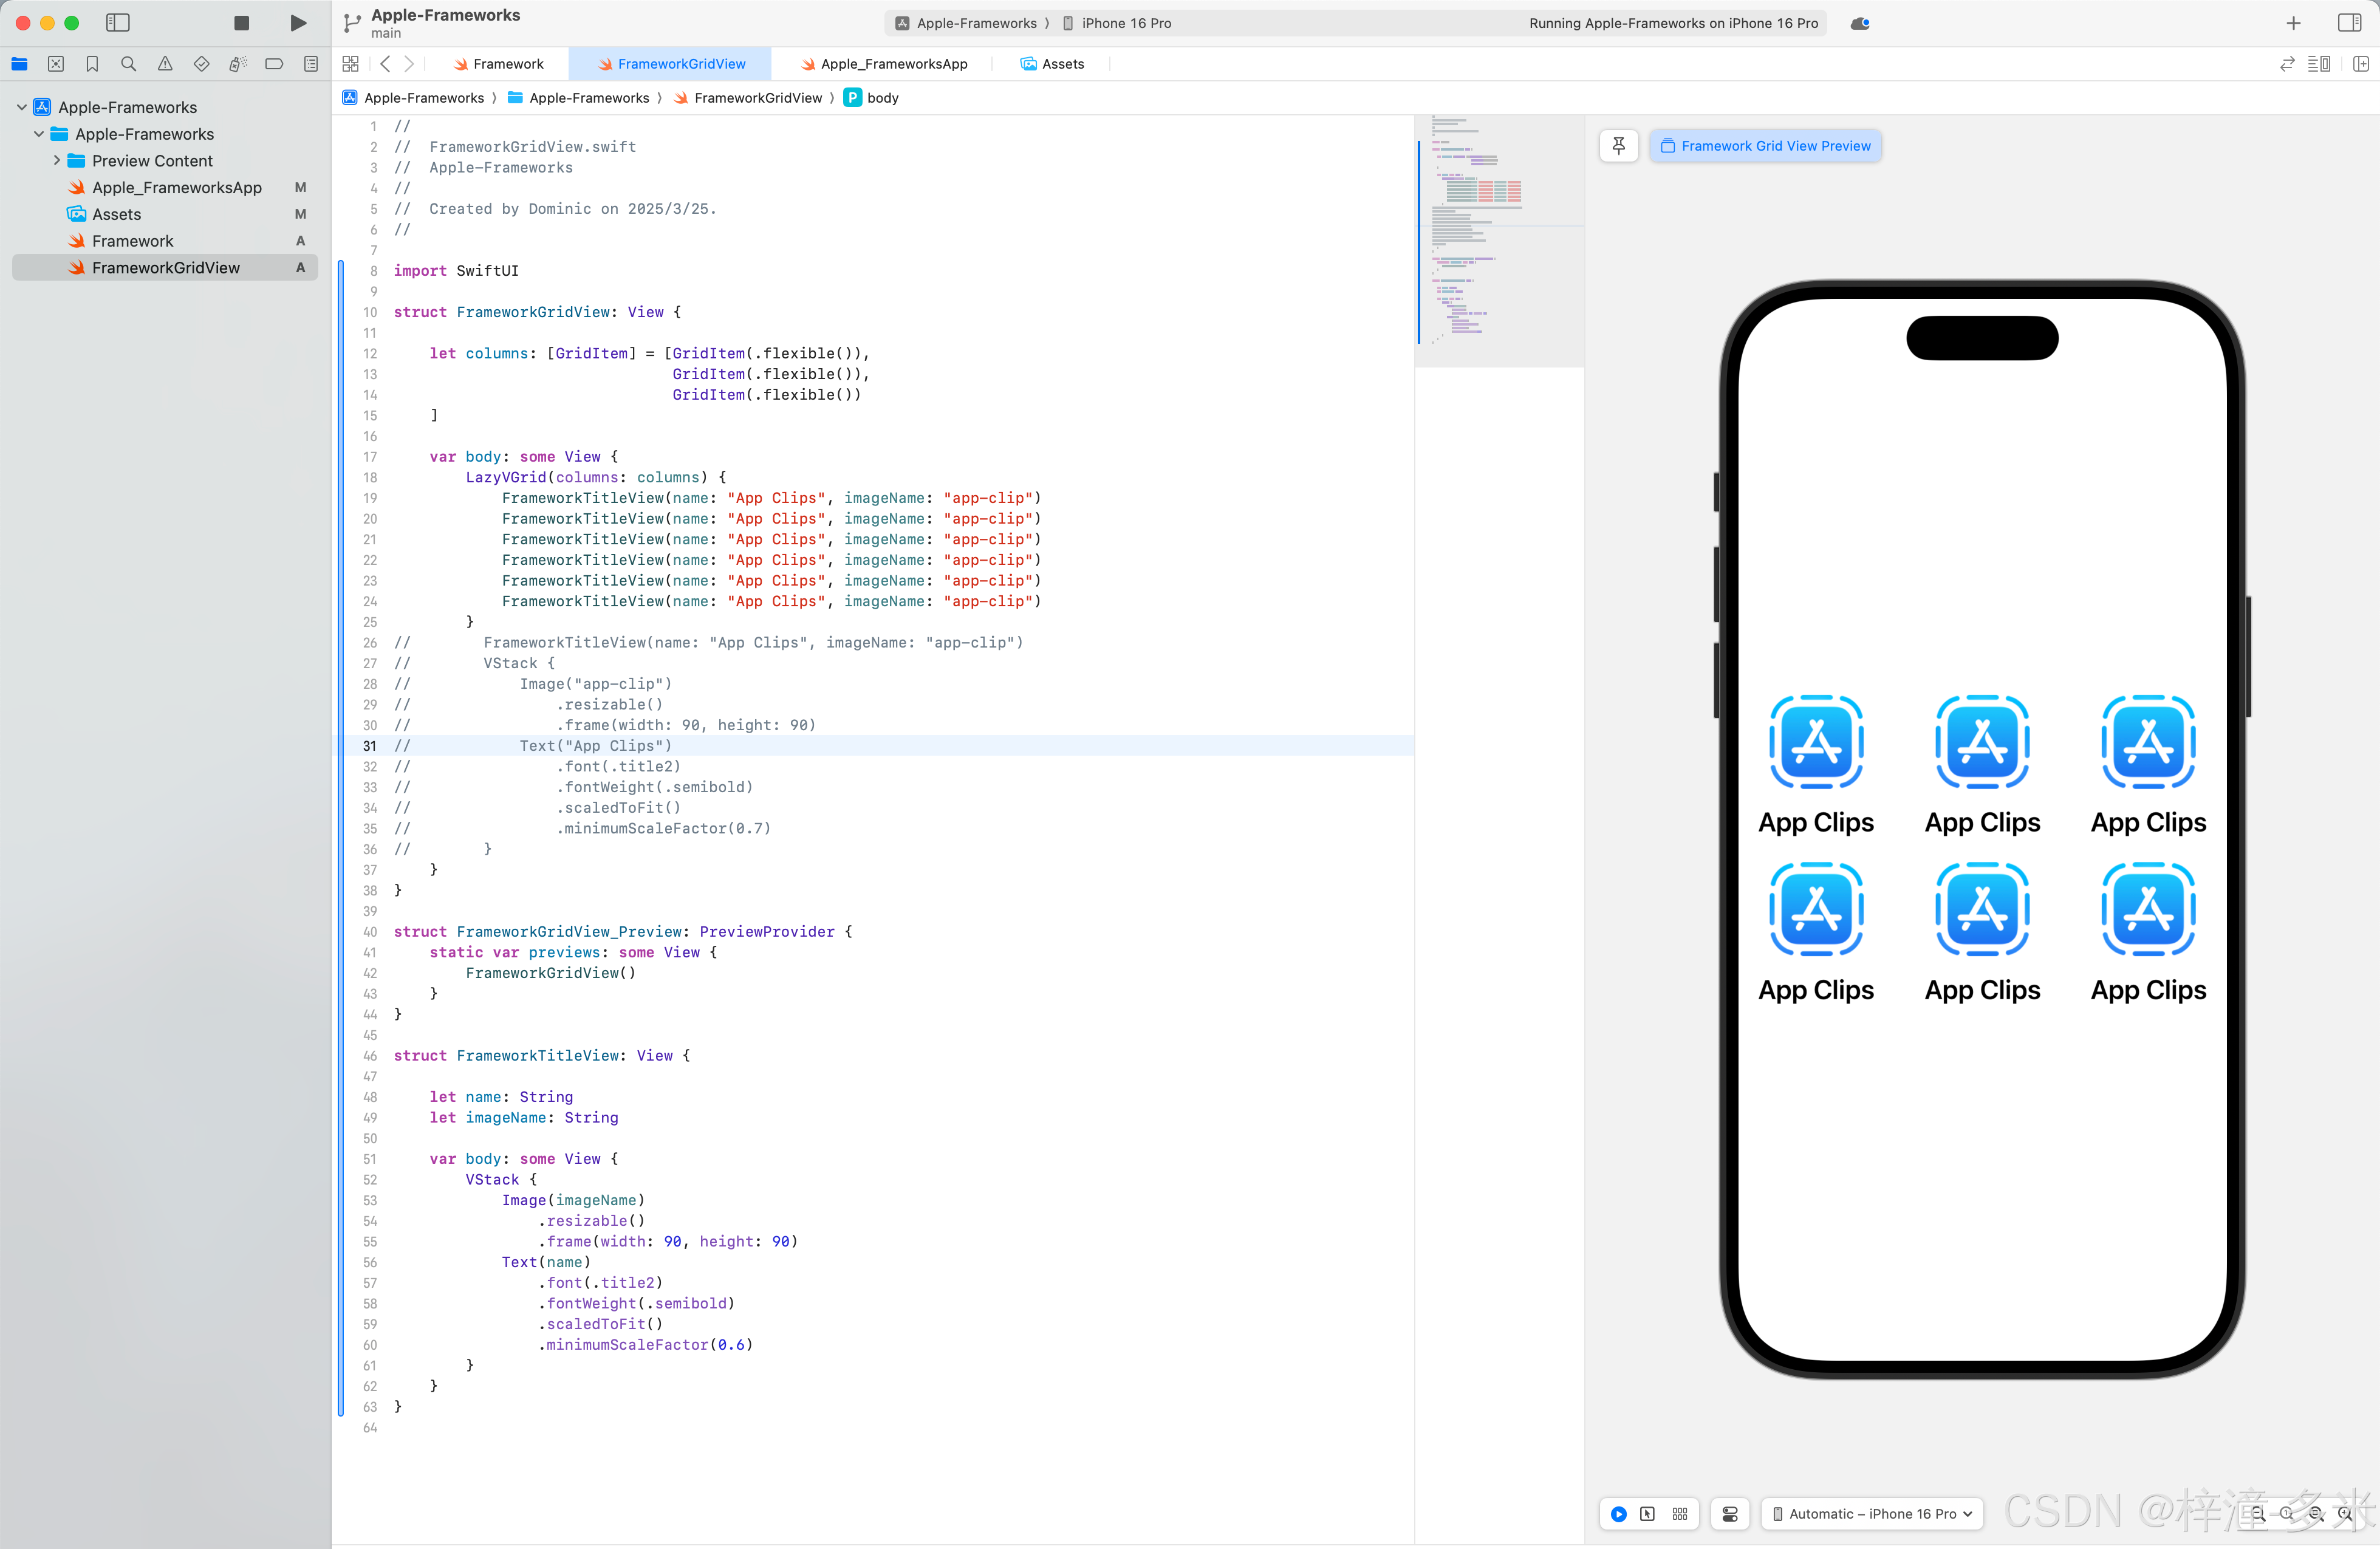Select Framework file in project navigator
The image size is (2380, 1549).
tap(132, 241)
